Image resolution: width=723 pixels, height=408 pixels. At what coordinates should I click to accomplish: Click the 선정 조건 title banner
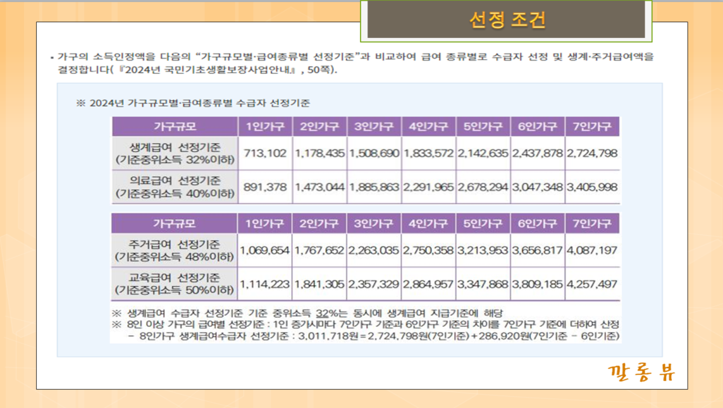click(506, 20)
